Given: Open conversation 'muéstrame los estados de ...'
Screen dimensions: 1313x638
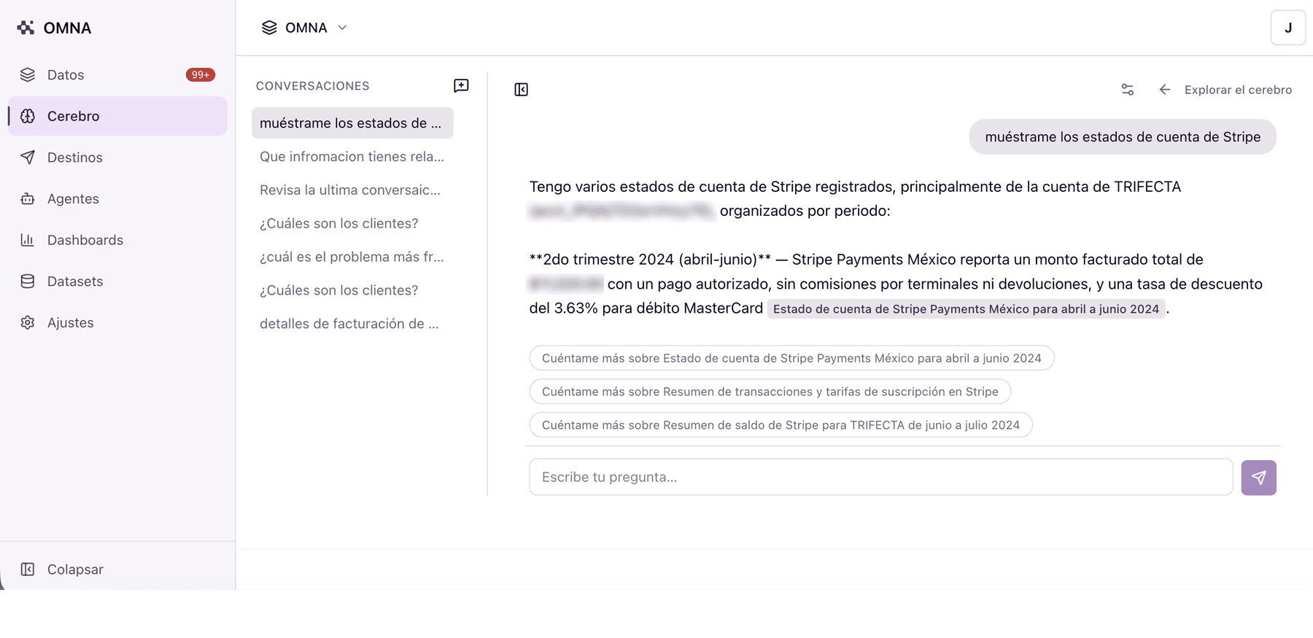Looking at the screenshot, I should pos(352,123).
